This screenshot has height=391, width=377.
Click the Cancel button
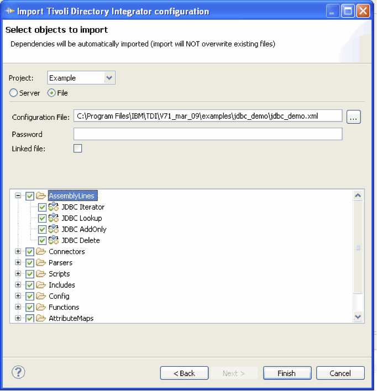(341, 373)
